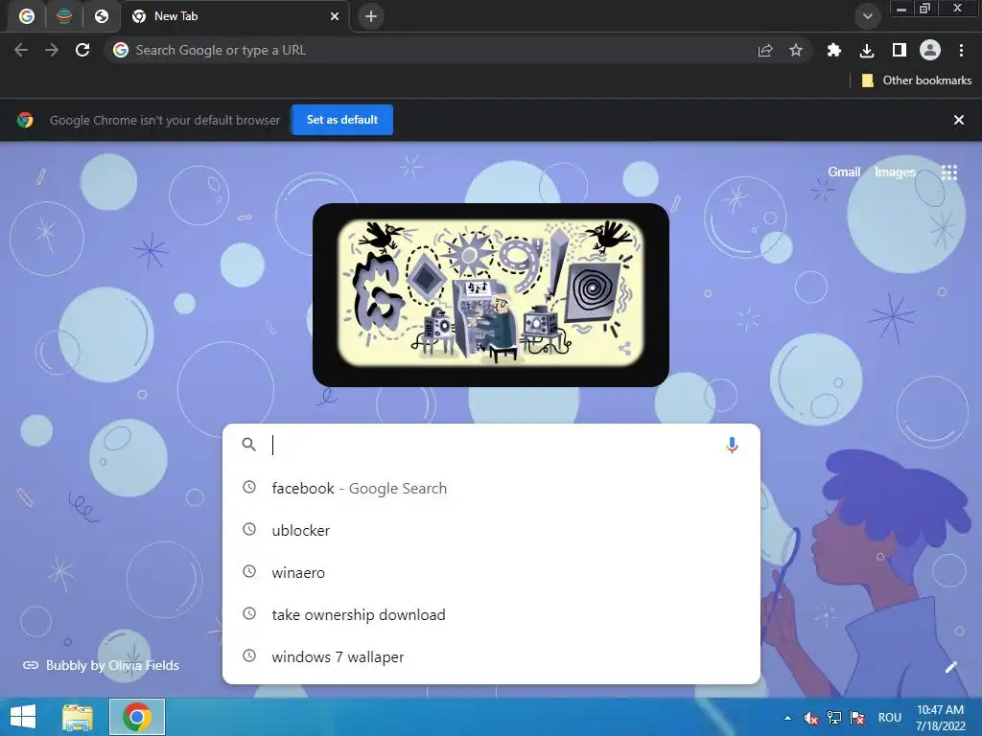Switch to the pinned striped-globe tab
Image resolution: width=982 pixels, height=736 pixels.
(64, 16)
